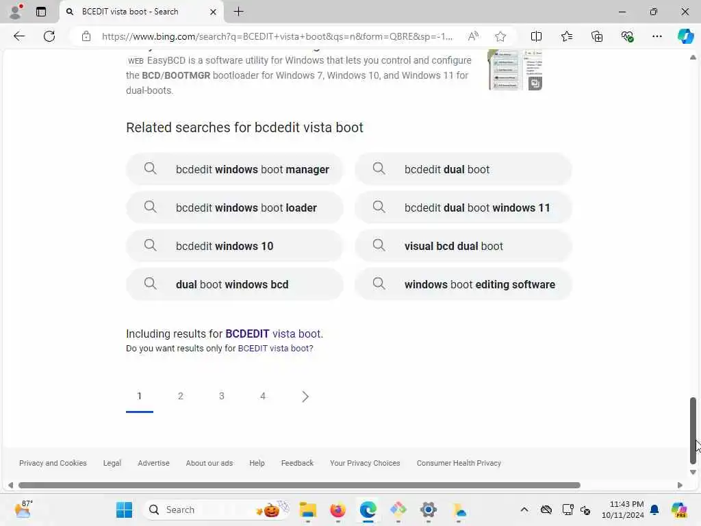701x526 pixels.
Task: Open Legal footer link
Action: 112,464
